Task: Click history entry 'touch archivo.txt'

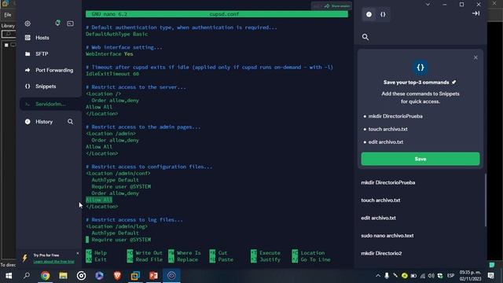Action: tap(380, 200)
